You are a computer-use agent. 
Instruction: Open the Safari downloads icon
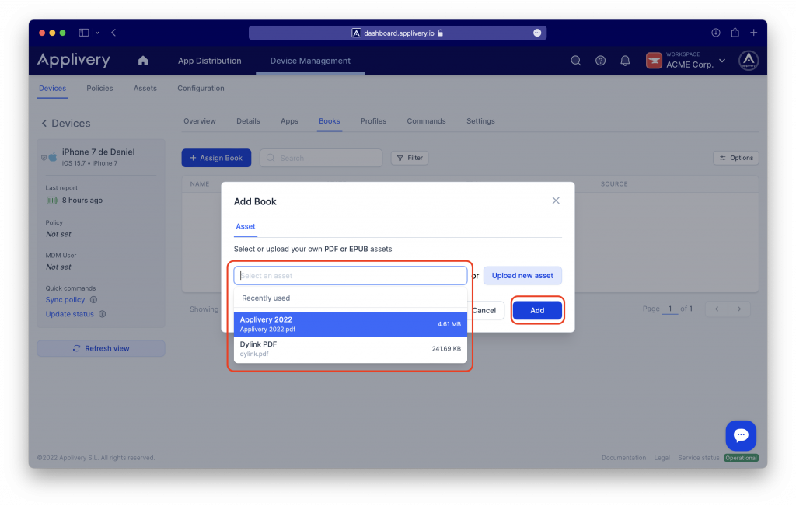715,33
